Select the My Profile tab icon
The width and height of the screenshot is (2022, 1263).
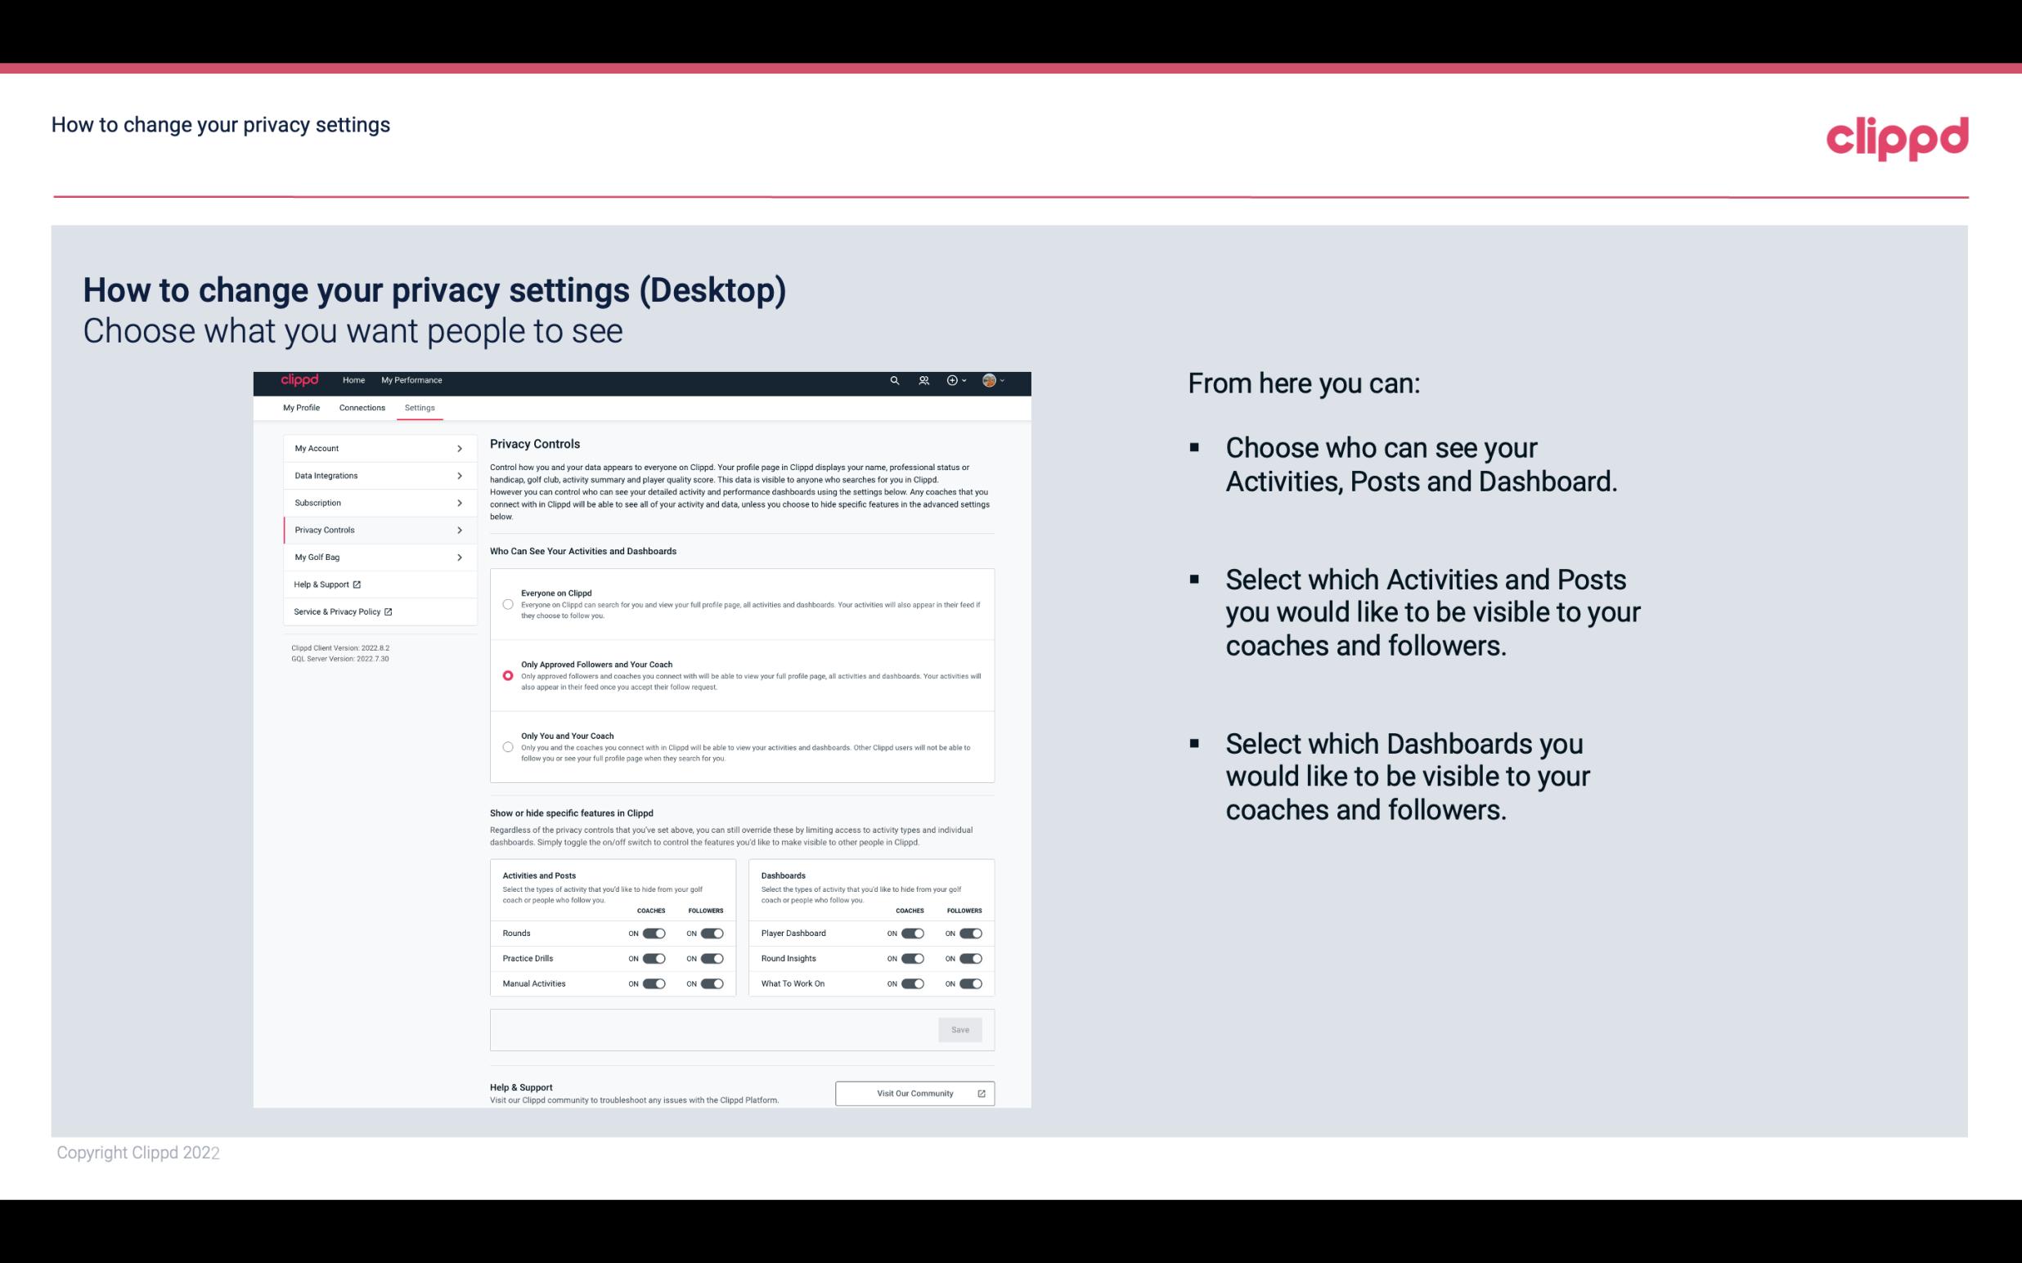tap(303, 407)
